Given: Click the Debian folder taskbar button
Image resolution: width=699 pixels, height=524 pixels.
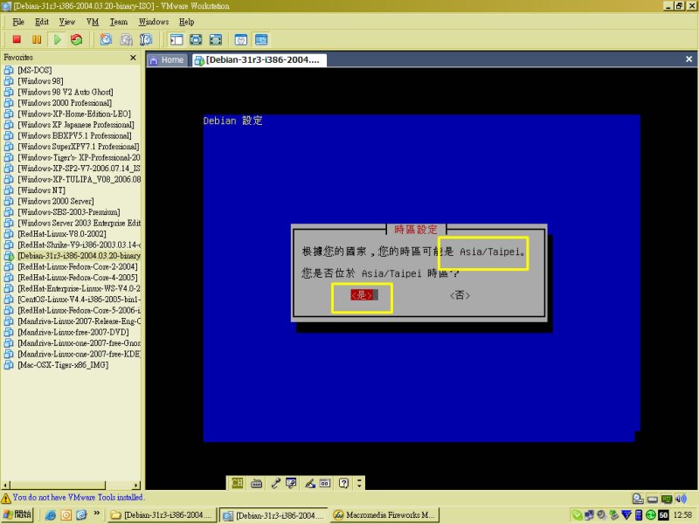Looking at the screenshot, I should pos(163,515).
